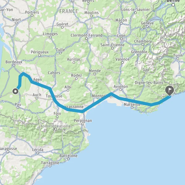Select the Turin city marker
This screenshot has height=185, width=185.
(178, 59)
